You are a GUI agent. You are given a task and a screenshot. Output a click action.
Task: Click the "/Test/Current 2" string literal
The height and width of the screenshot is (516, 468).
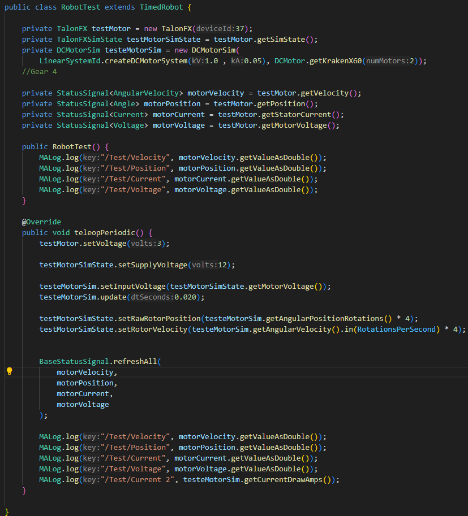tap(138, 480)
